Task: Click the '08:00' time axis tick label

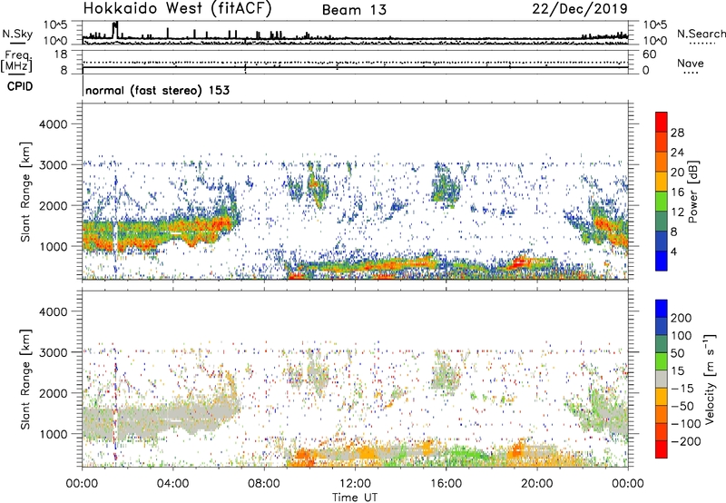Action: 264,484
